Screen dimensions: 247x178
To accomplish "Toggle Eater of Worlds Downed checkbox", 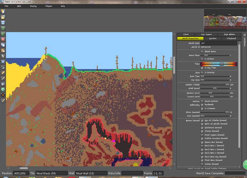I will pyautogui.click(x=202, y=124).
